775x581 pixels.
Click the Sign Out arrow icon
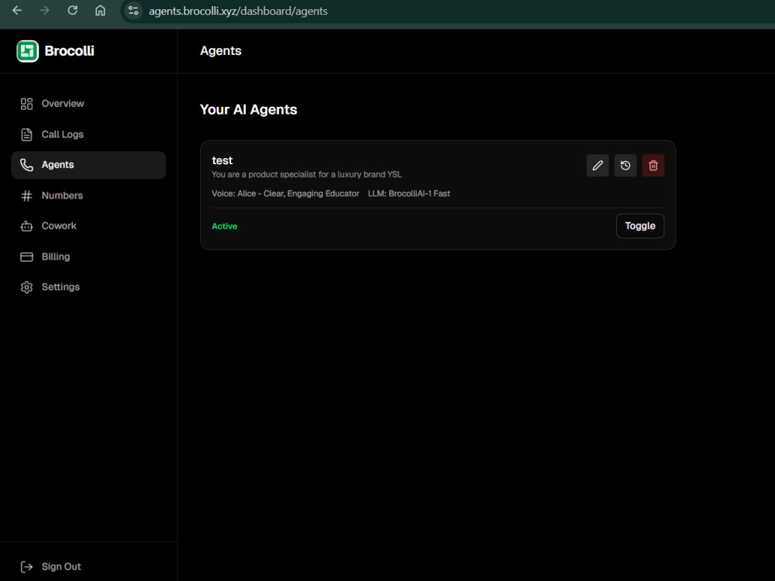pos(26,567)
